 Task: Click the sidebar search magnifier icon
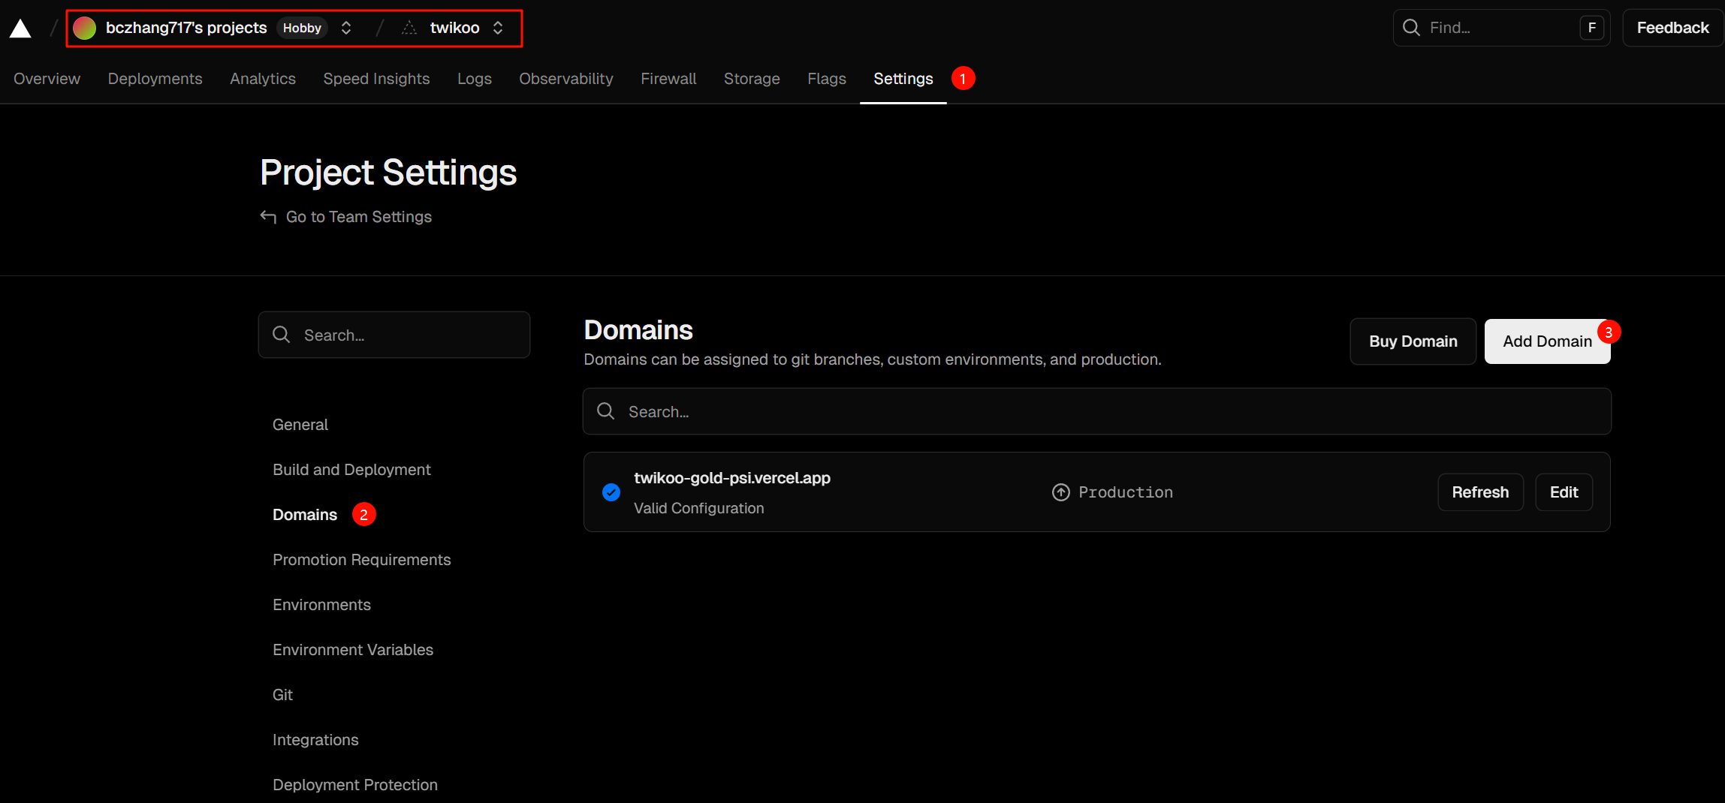coord(282,335)
